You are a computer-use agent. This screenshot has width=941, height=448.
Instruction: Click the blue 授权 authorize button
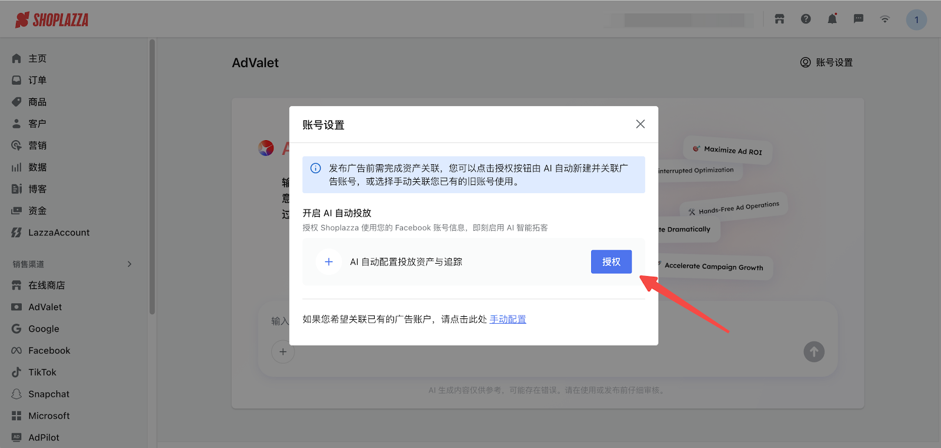pos(611,262)
